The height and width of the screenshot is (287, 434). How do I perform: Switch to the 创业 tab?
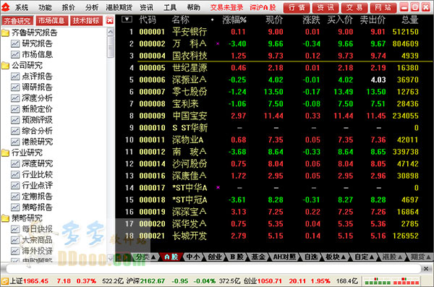click(x=215, y=257)
